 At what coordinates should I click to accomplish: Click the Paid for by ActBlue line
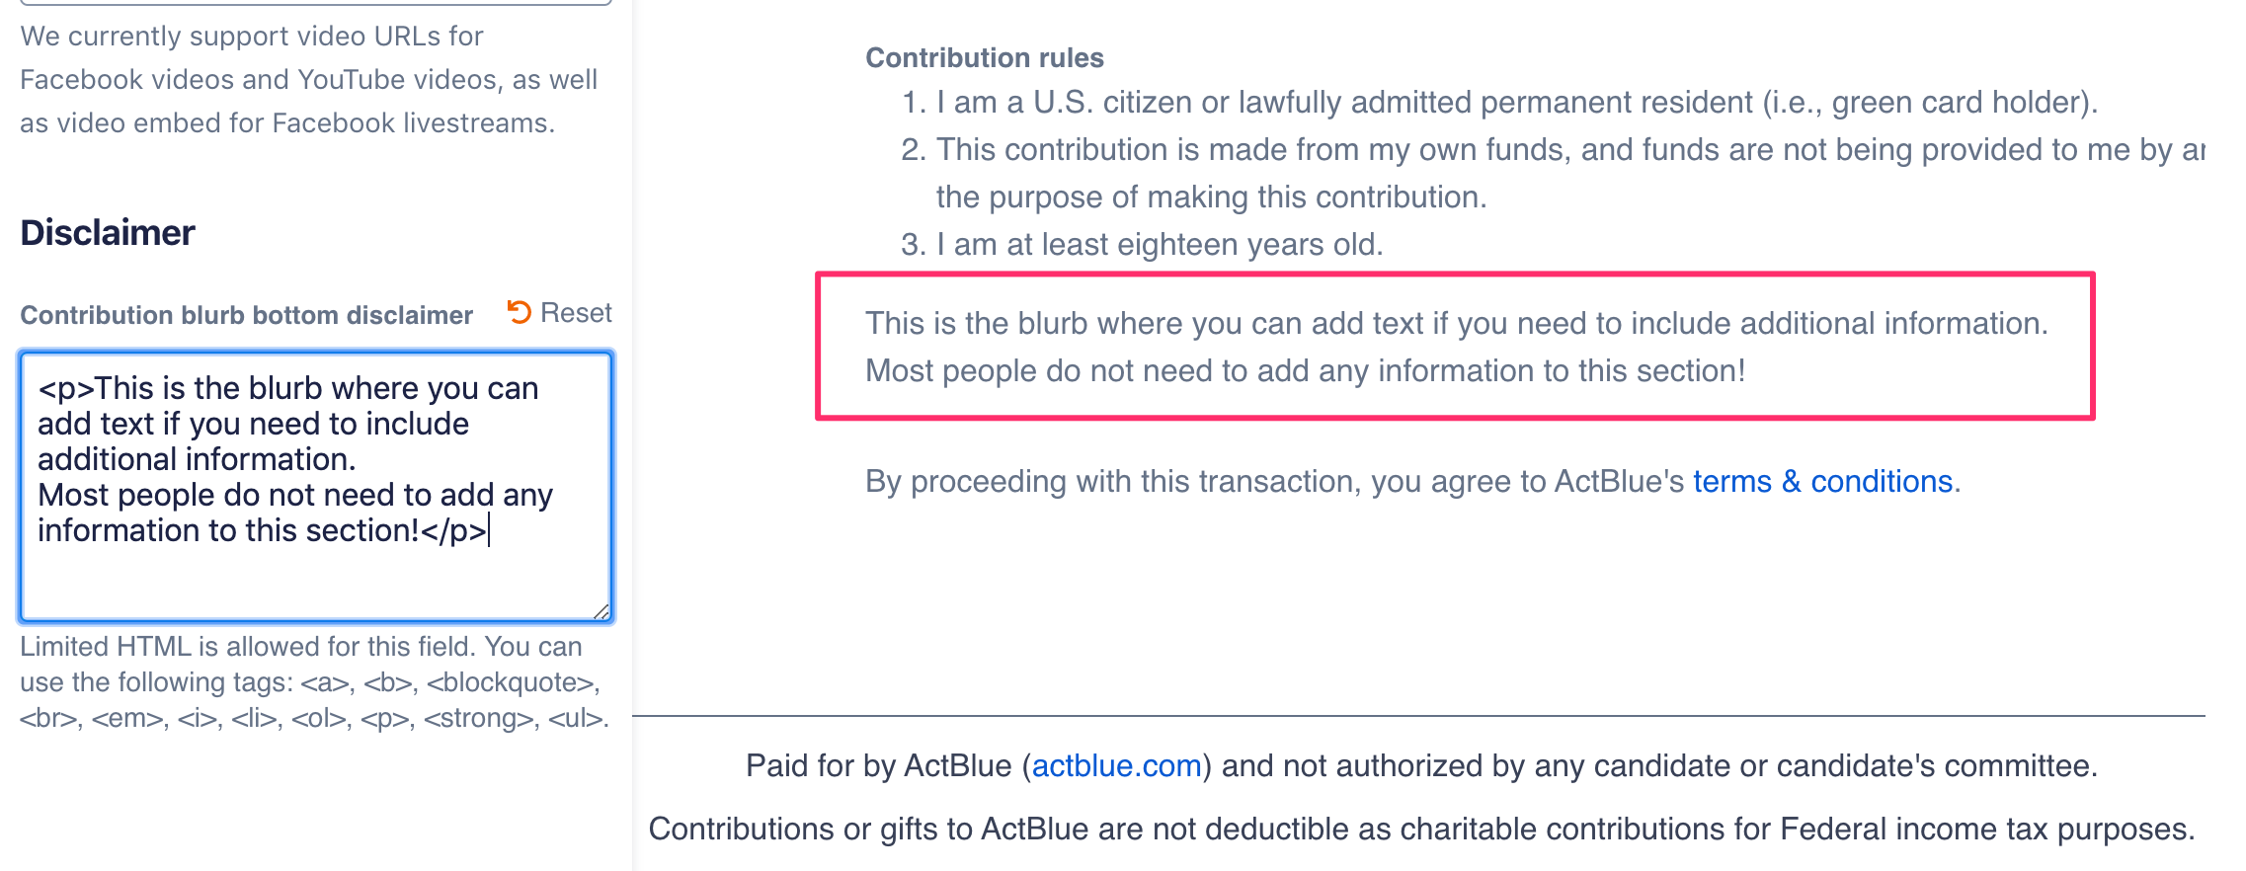(x=1420, y=765)
